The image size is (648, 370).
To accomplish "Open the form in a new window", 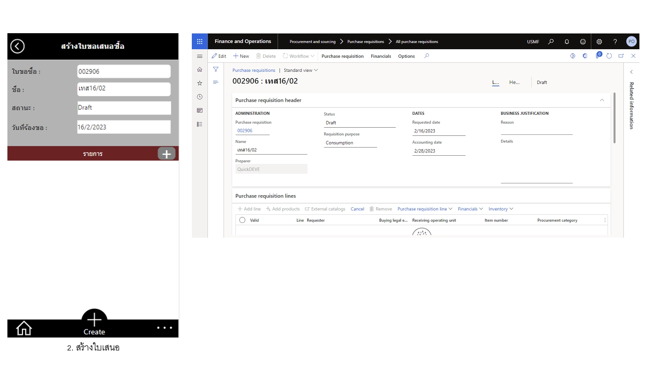I will [x=621, y=56].
